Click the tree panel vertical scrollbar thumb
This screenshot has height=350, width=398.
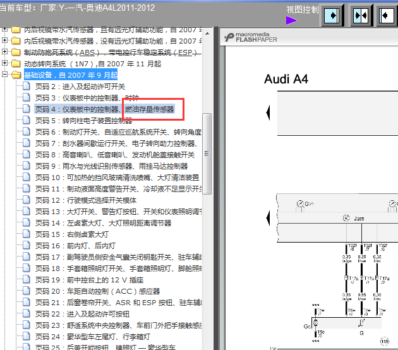point(207,154)
